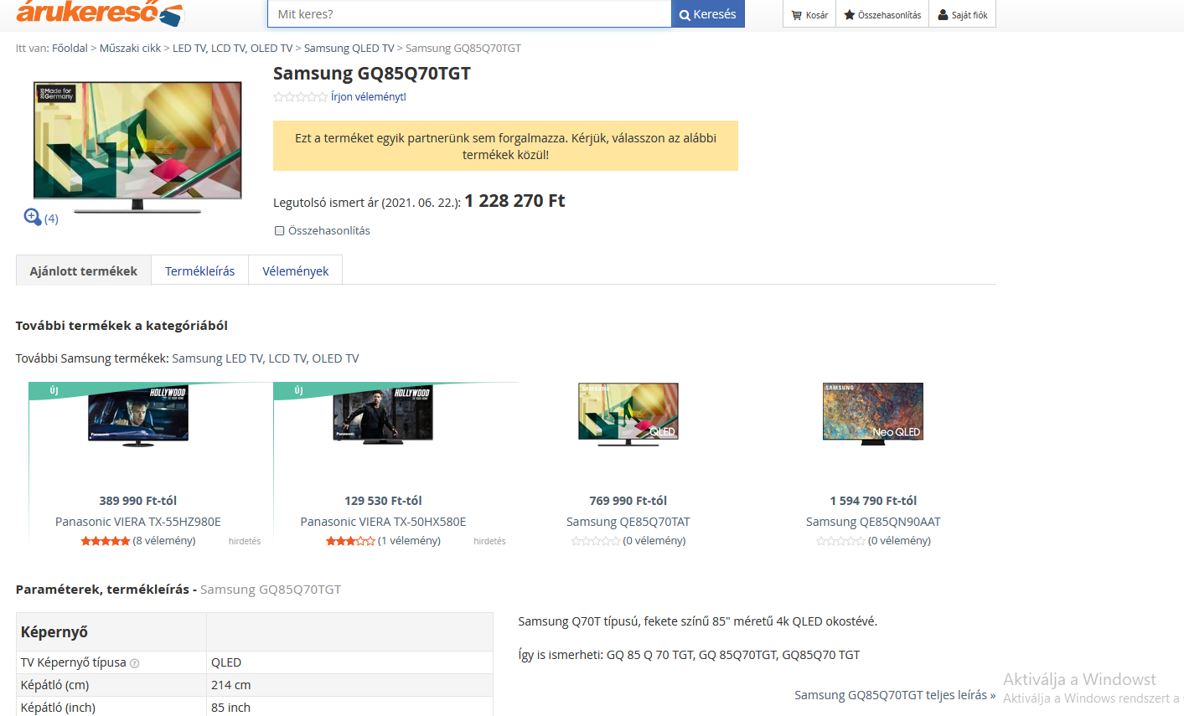The height and width of the screenshot is (716, 1184).
Task: Click the magnifier icon in Keresés button
Action: [685, 15]
